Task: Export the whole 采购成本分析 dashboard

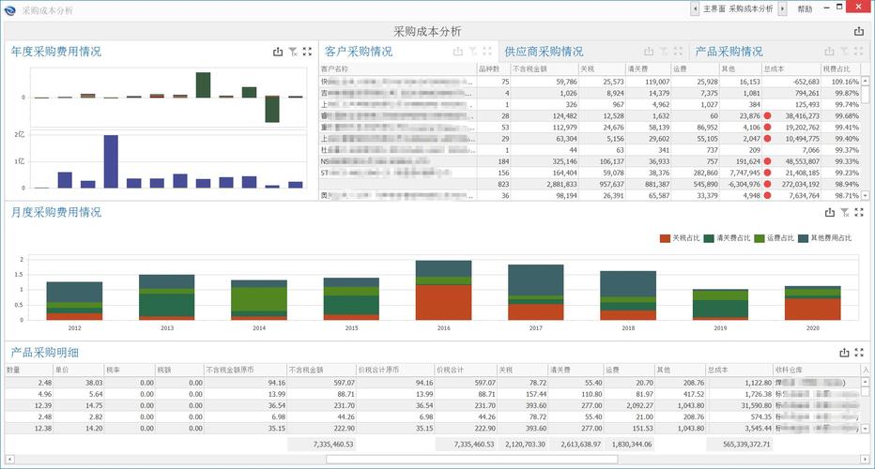Action: 859,32
